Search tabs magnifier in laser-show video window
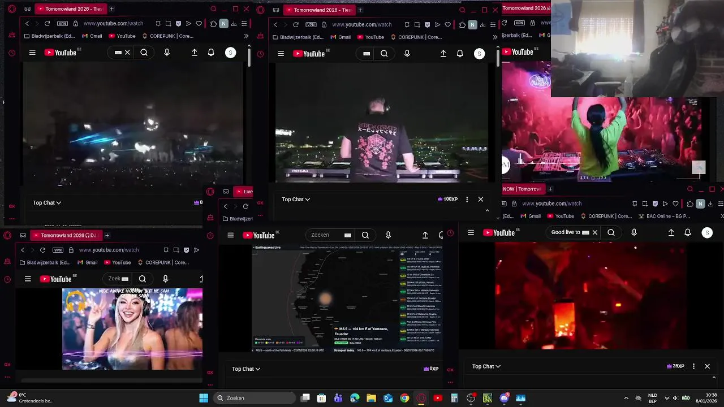724x407 pixels. pyautogui.click(x=213, y=9)
